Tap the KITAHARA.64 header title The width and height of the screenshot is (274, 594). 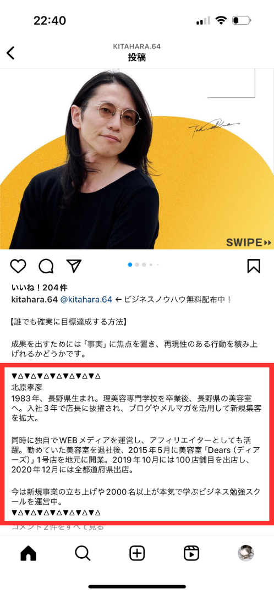tap(137, 47)
